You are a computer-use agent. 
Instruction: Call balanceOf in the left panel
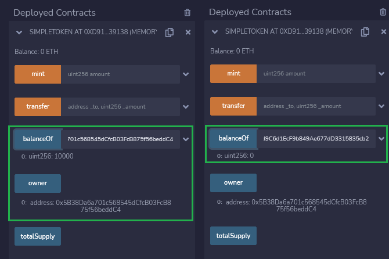tap(38, 139)
